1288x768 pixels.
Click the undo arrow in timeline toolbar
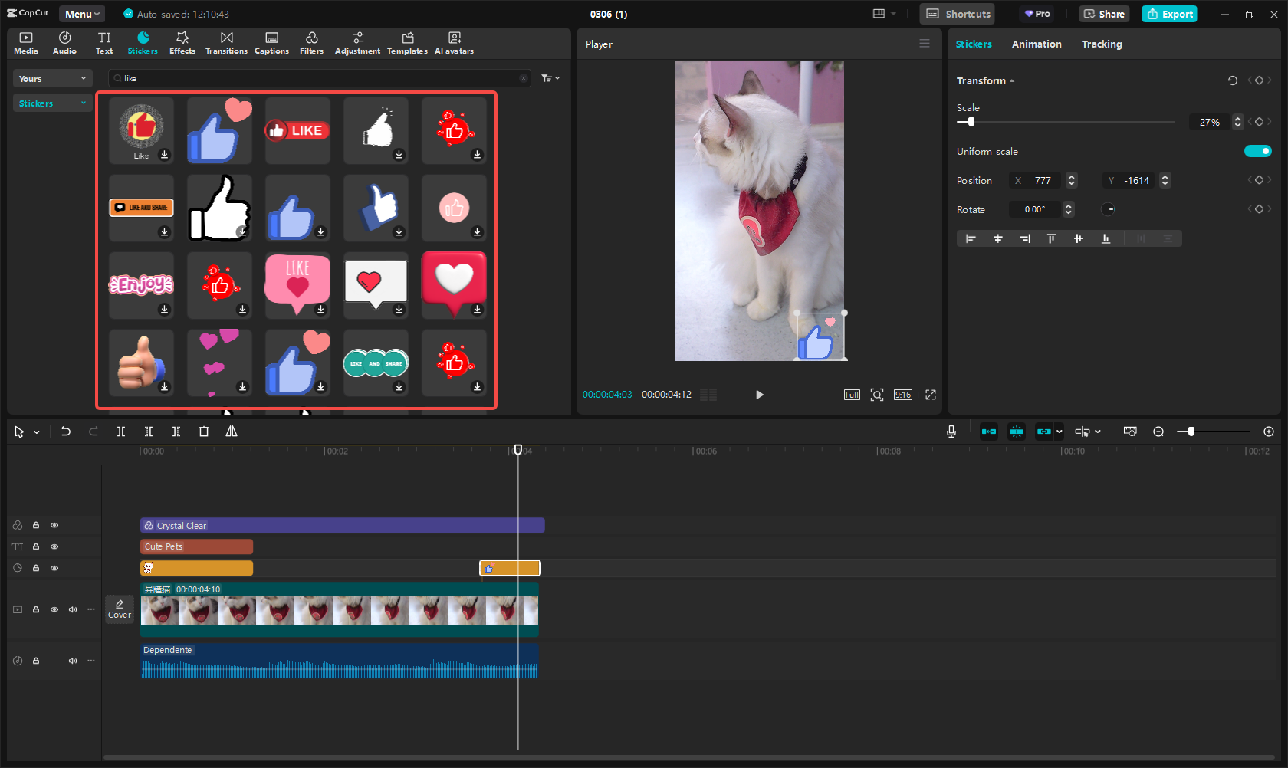tap(66, 432)
